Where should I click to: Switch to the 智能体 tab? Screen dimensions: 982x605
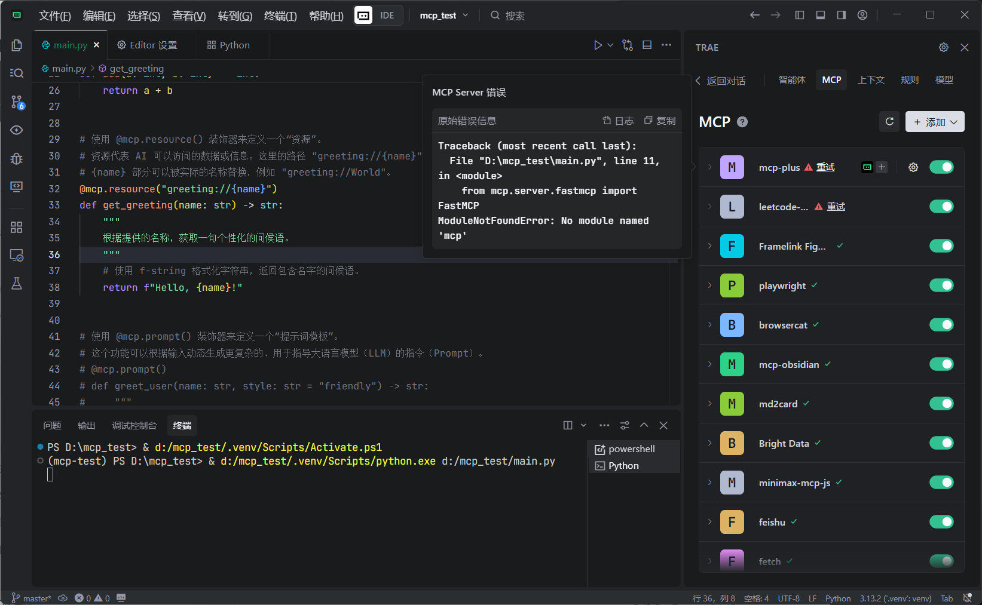pos(792,80)
